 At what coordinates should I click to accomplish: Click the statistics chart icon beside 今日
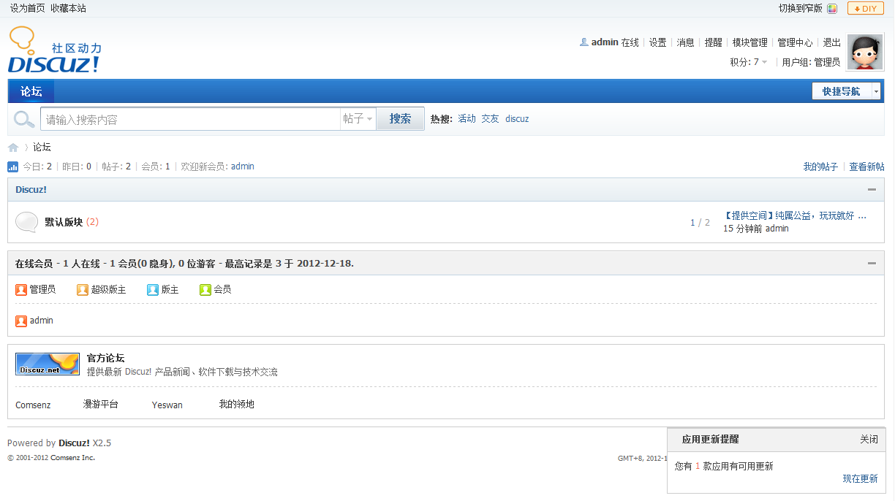point(12,167)
